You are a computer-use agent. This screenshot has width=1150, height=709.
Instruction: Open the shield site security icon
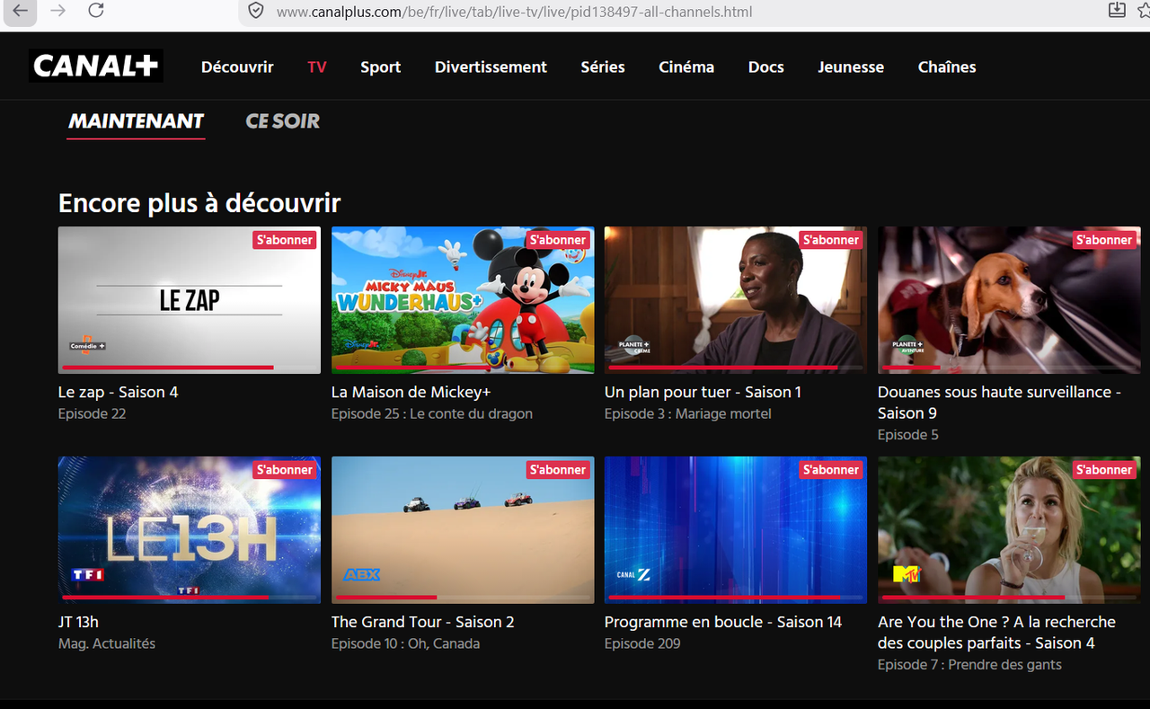click(x=256, y=11)
